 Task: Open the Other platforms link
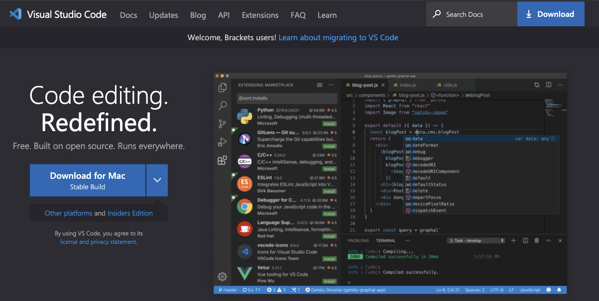coord(69,213)
